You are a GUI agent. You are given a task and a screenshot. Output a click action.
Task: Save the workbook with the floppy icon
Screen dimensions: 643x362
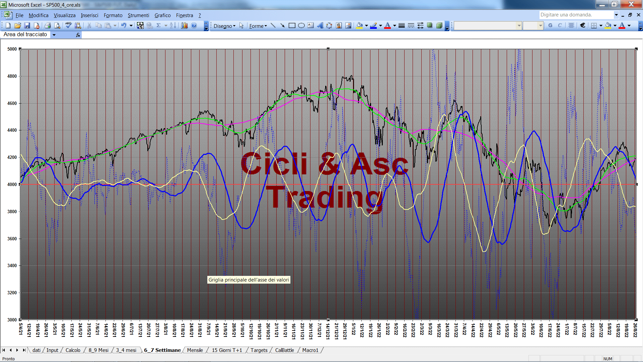click(x=27, y=25)
